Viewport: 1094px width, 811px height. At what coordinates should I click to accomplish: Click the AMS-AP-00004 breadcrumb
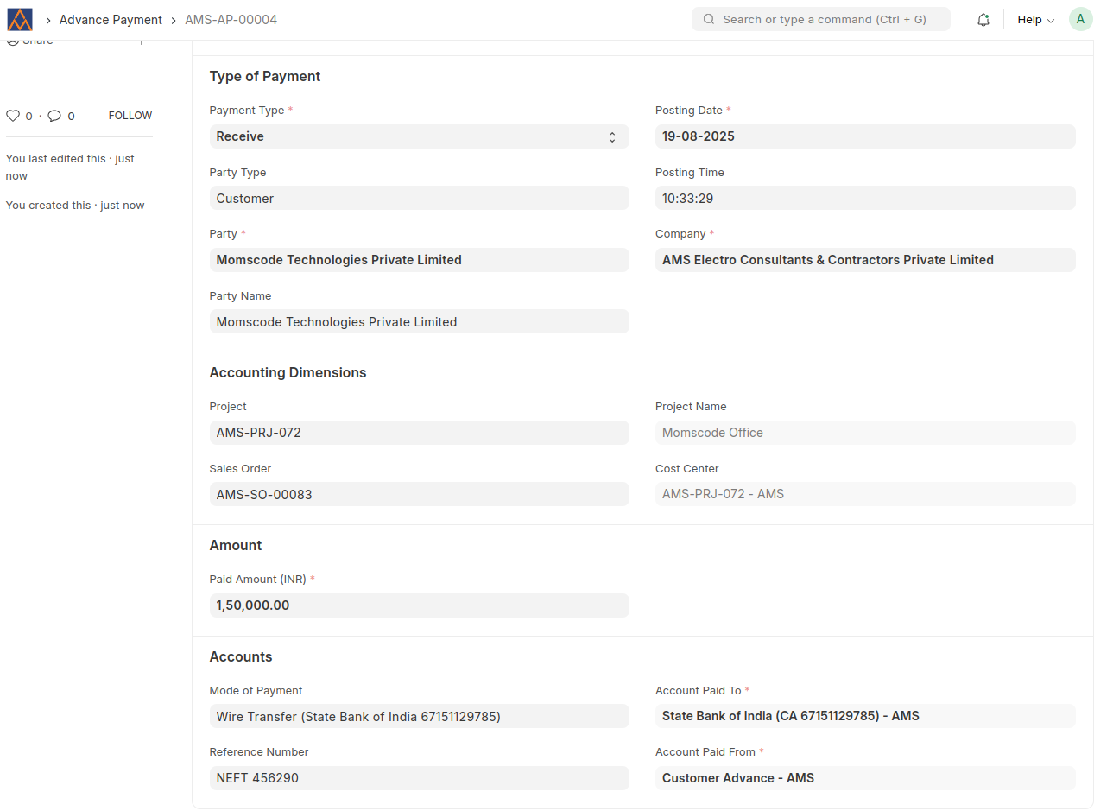click(231, 20)
